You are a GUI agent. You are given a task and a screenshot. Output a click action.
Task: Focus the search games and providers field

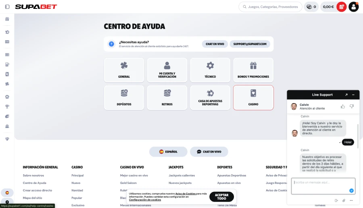pos(270,7)
